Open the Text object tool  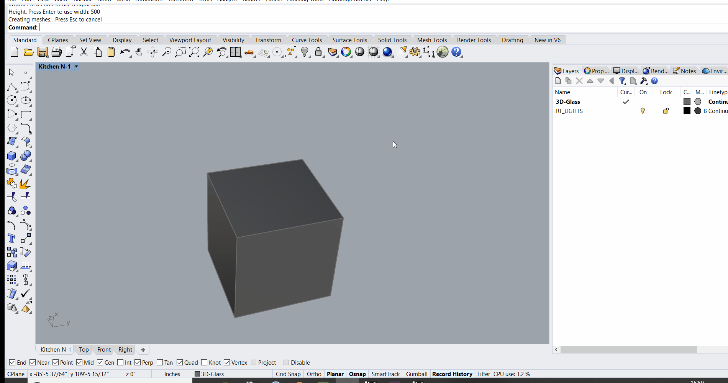[x=11, y=239]
